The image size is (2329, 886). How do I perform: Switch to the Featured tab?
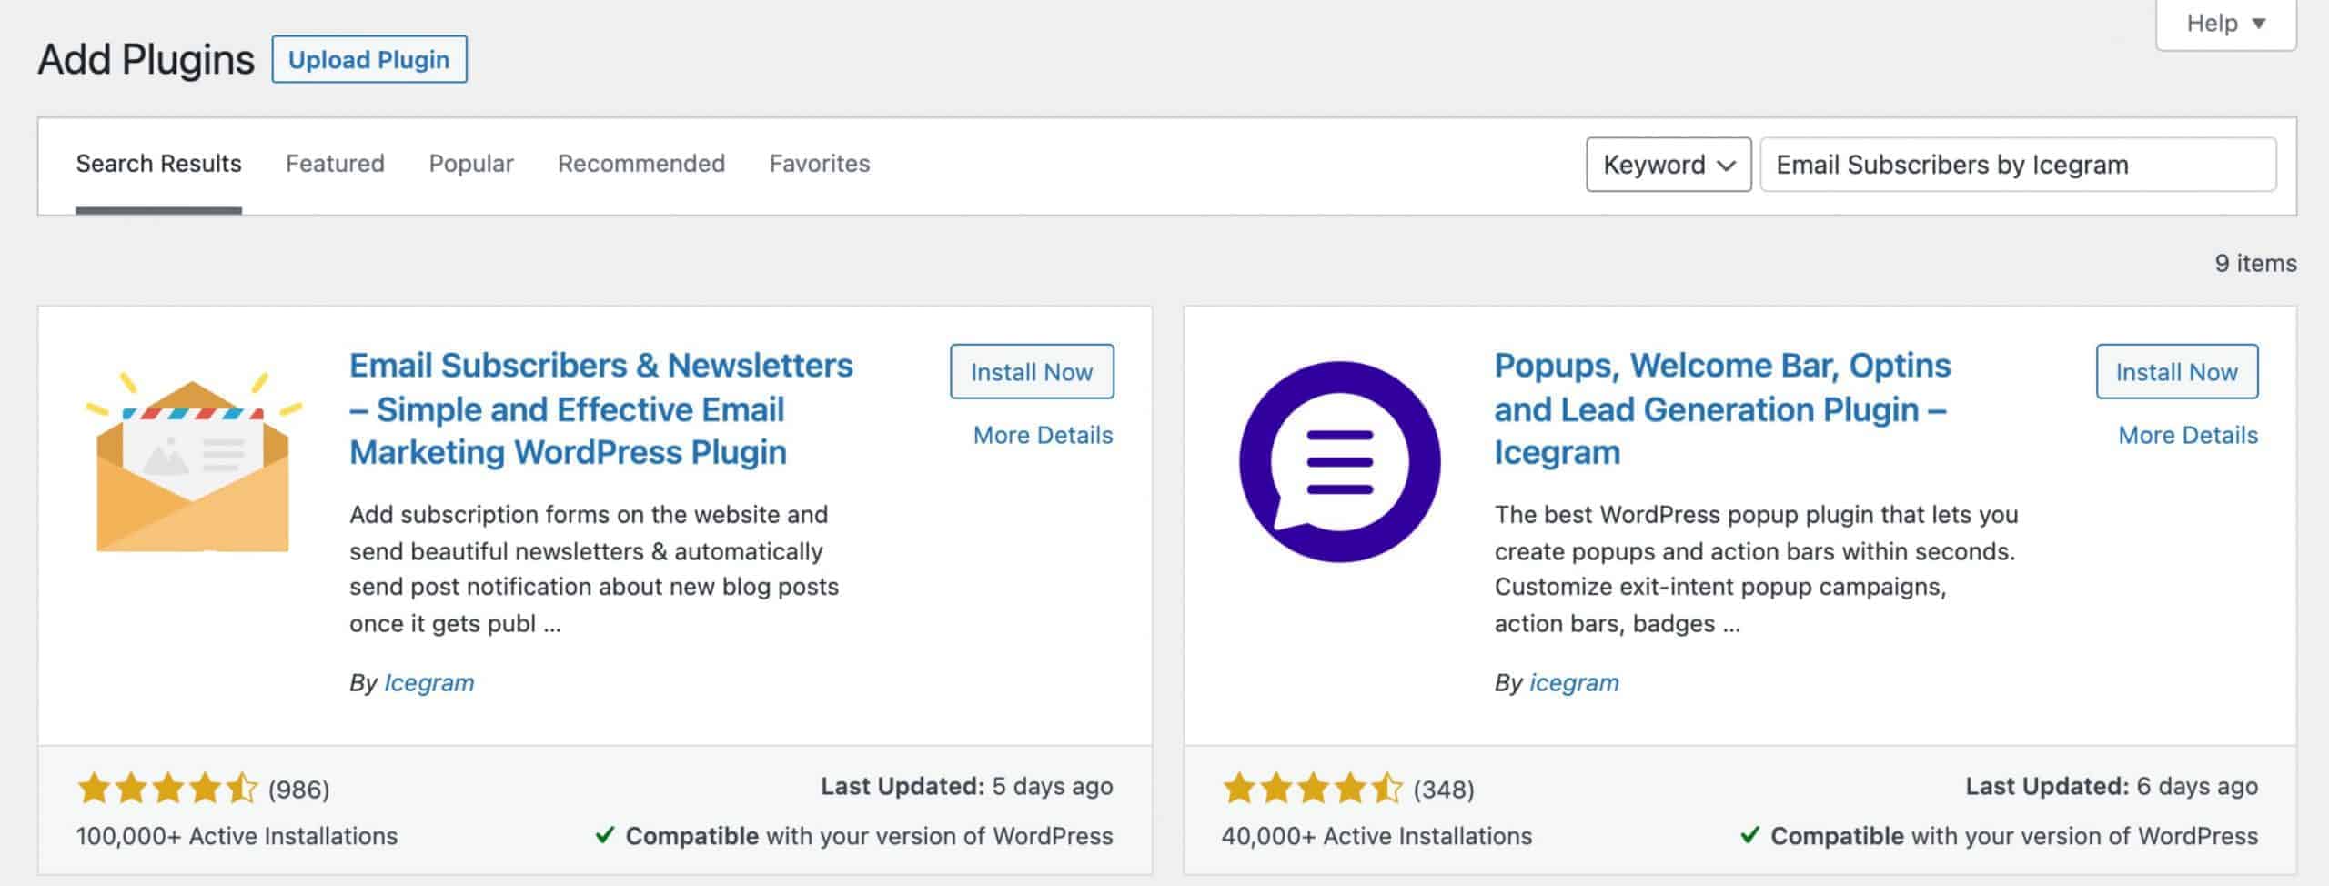(x=335, y=164)
